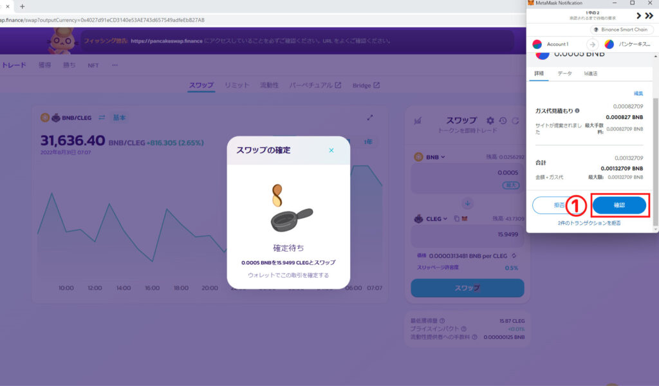This screenshot has width=659, height=386.
Task: Refresh the swap price
Action: 515,121
